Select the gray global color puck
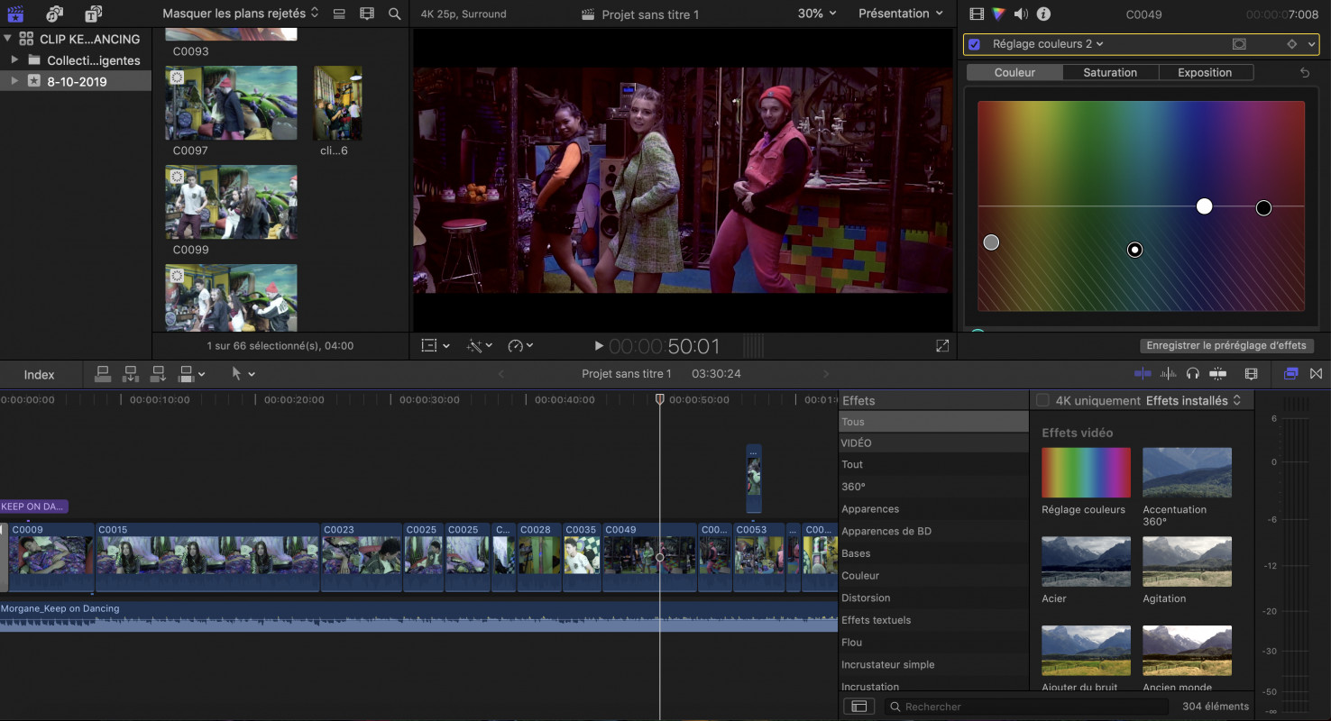Image resolution: width=1331 pixels, height=721 pixels. [x=991, y=242]
